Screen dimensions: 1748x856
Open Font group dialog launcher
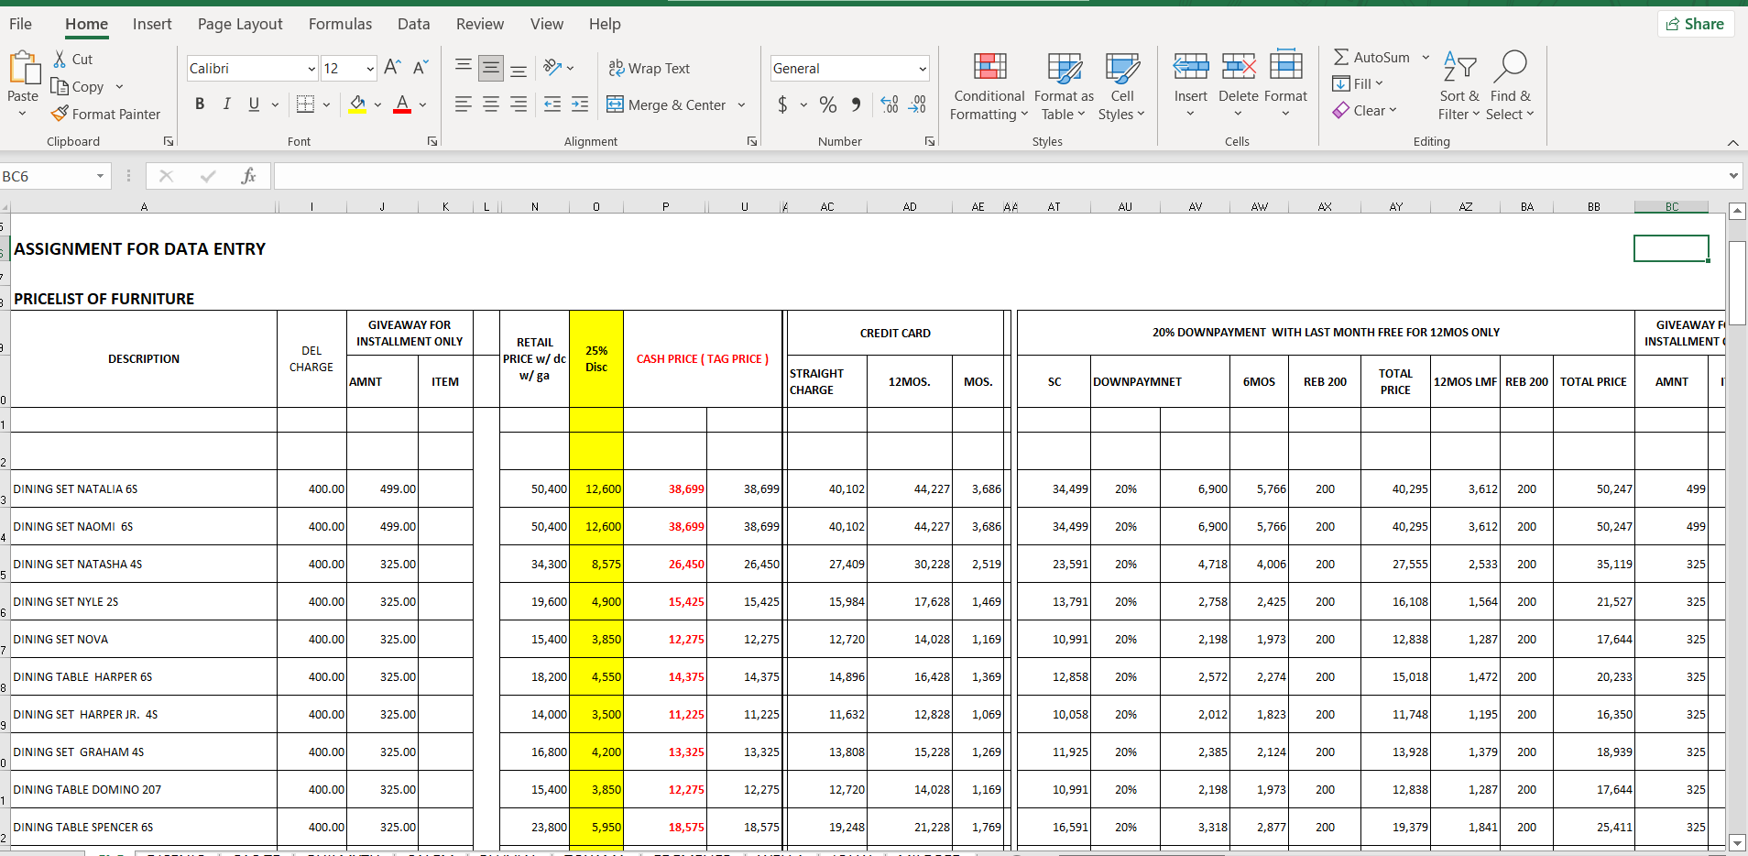pyautogui.click(x=432, y=141)
